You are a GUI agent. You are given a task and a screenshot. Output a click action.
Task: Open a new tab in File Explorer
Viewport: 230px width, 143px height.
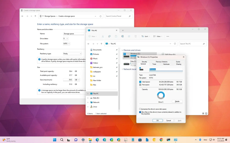123,30
